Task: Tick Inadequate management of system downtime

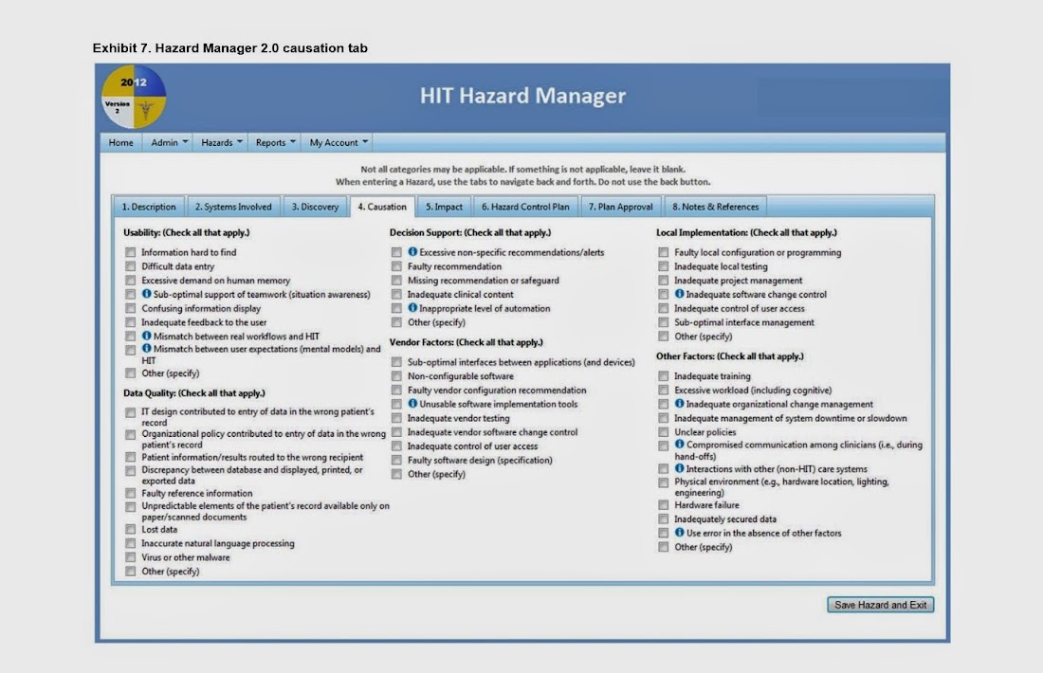Action: coord(663,418)
